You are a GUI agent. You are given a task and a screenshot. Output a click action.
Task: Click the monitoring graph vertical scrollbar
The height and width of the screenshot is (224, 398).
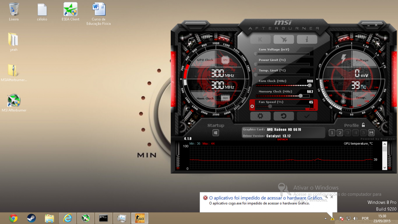click(385, 155)
